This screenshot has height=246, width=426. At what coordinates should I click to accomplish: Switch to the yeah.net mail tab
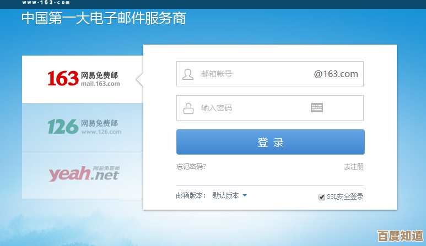83,174
